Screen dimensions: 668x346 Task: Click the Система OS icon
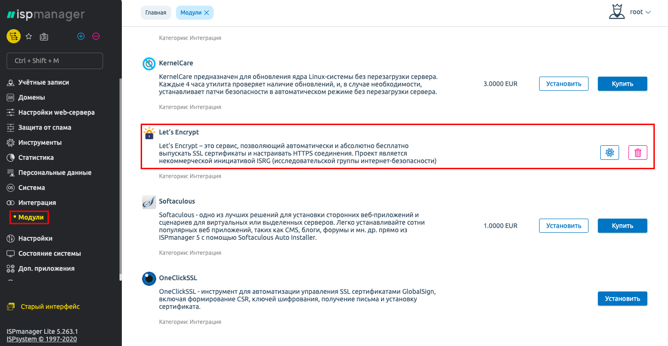[10, 188]
